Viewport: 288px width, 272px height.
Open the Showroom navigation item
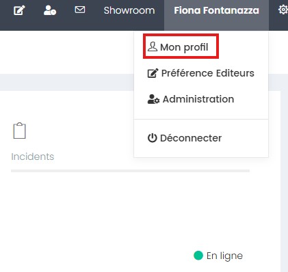(129, 10)
